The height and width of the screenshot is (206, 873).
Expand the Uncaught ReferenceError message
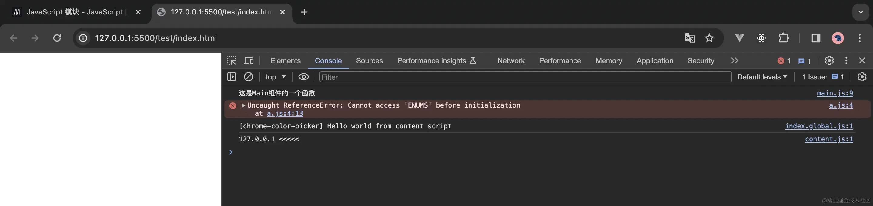coord(243,105)
